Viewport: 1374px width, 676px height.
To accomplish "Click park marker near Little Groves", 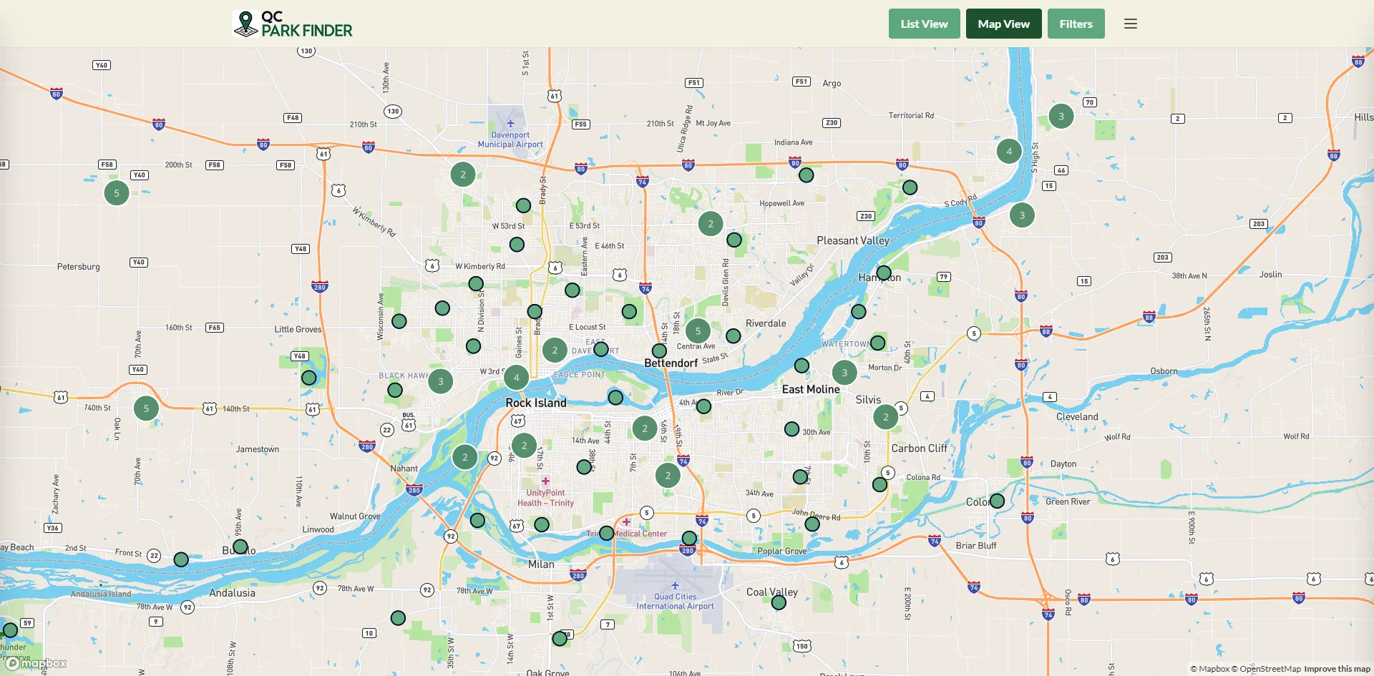I will click(x=308, y=378).
